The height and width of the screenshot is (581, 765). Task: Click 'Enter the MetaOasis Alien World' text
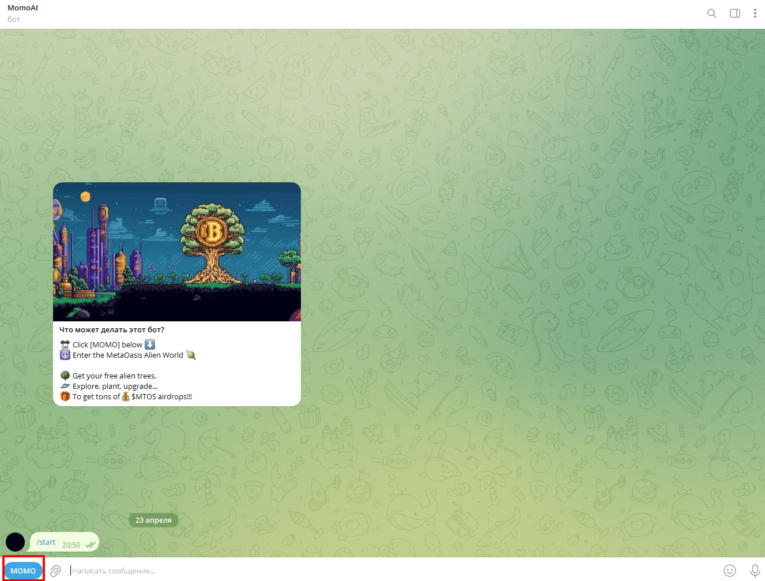[128, 355]
